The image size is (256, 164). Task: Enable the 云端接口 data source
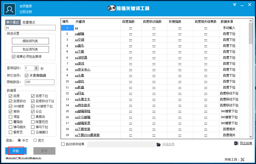(x=33, y=132)
